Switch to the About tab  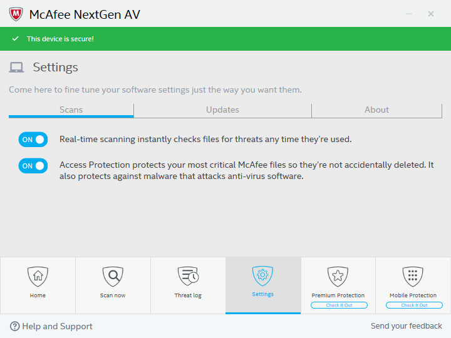coord(377,110)
